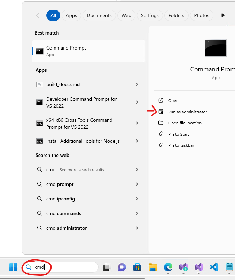
Task: Click into the taskbar search field
Action: (x=61, y=267)
